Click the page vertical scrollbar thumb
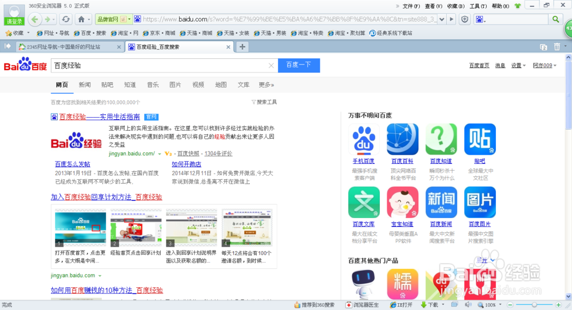Screen dimensions: 572x310 (x=569, y=95)
